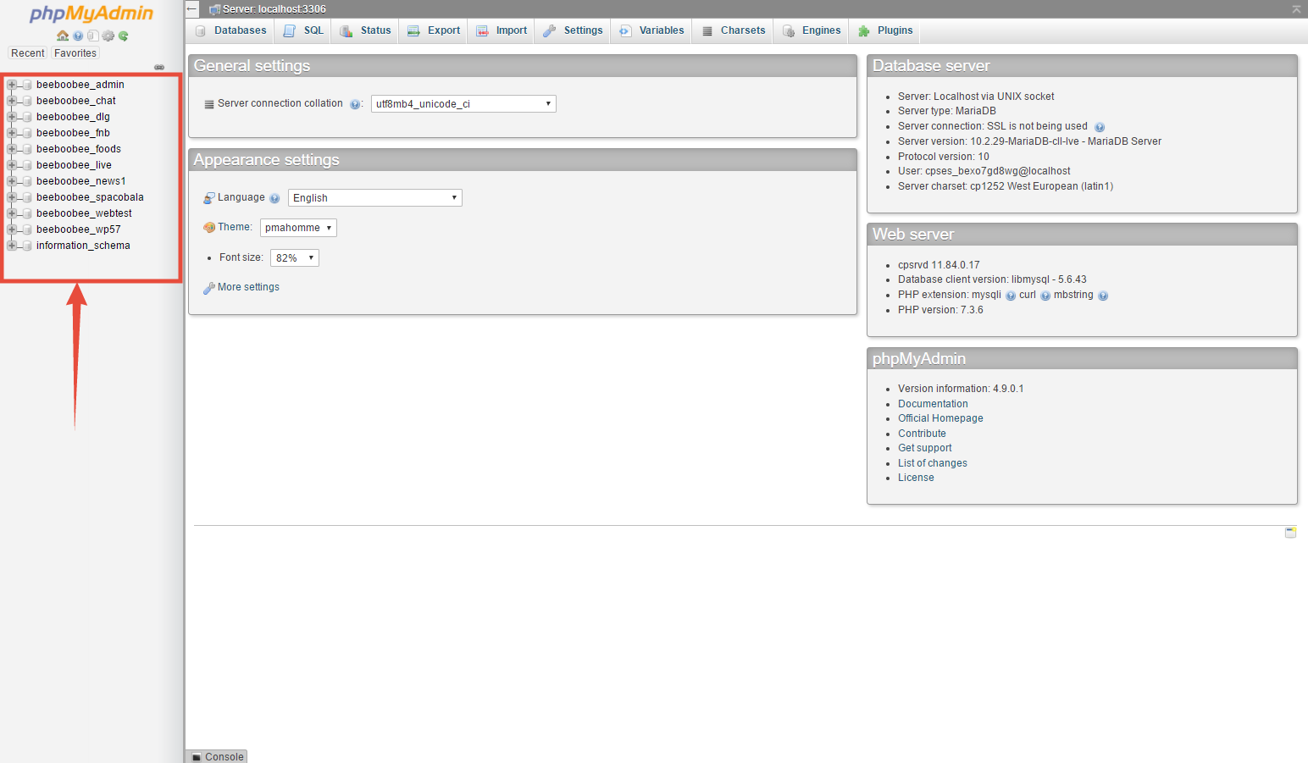The height and width of the screenshot is (763, 1308).
Task: Collapse the navigation panel arrow button
Action: 192,8
